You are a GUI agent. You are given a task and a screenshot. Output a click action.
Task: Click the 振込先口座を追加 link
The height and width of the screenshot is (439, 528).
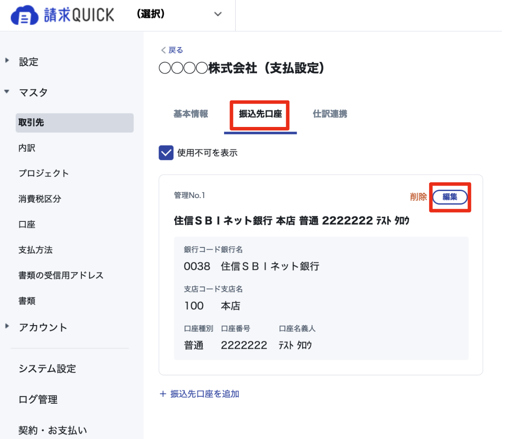point(199,394)
